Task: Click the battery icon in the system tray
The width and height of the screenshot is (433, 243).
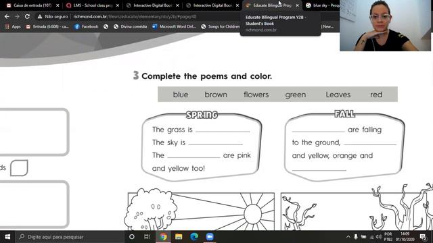Action: click(364, 237)
